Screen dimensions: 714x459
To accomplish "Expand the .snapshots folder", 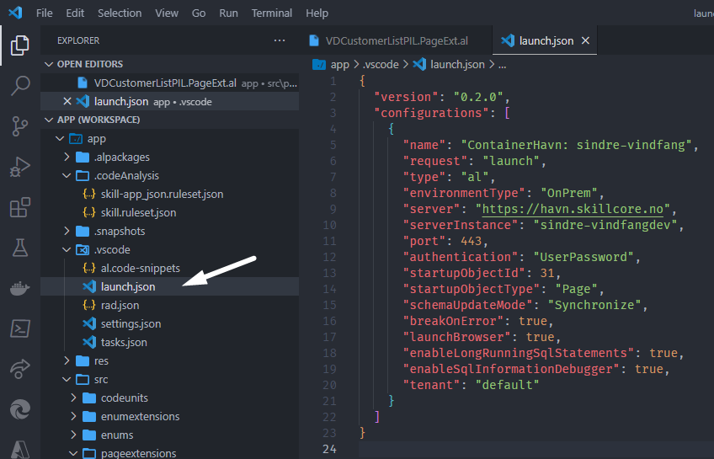I will [x=67, y=231].
